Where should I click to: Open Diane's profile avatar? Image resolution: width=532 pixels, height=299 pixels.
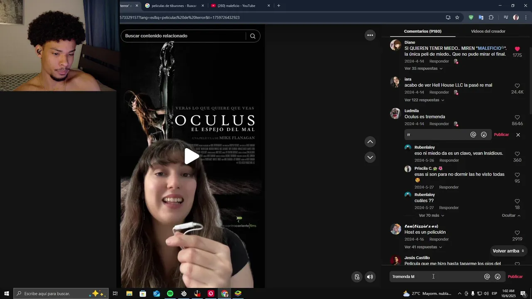click(395, 45)
